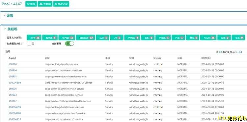The image size is (247, 122).
Task: Open AppId link 150206
Action: click(x=13, y=89)
